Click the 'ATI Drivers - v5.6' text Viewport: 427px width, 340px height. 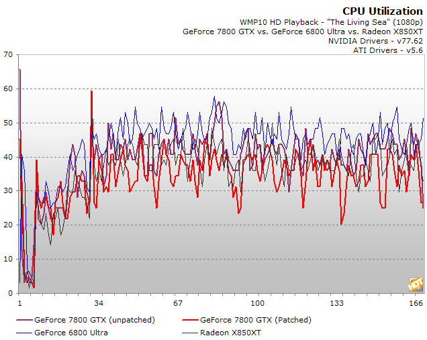tap(388, 50)
